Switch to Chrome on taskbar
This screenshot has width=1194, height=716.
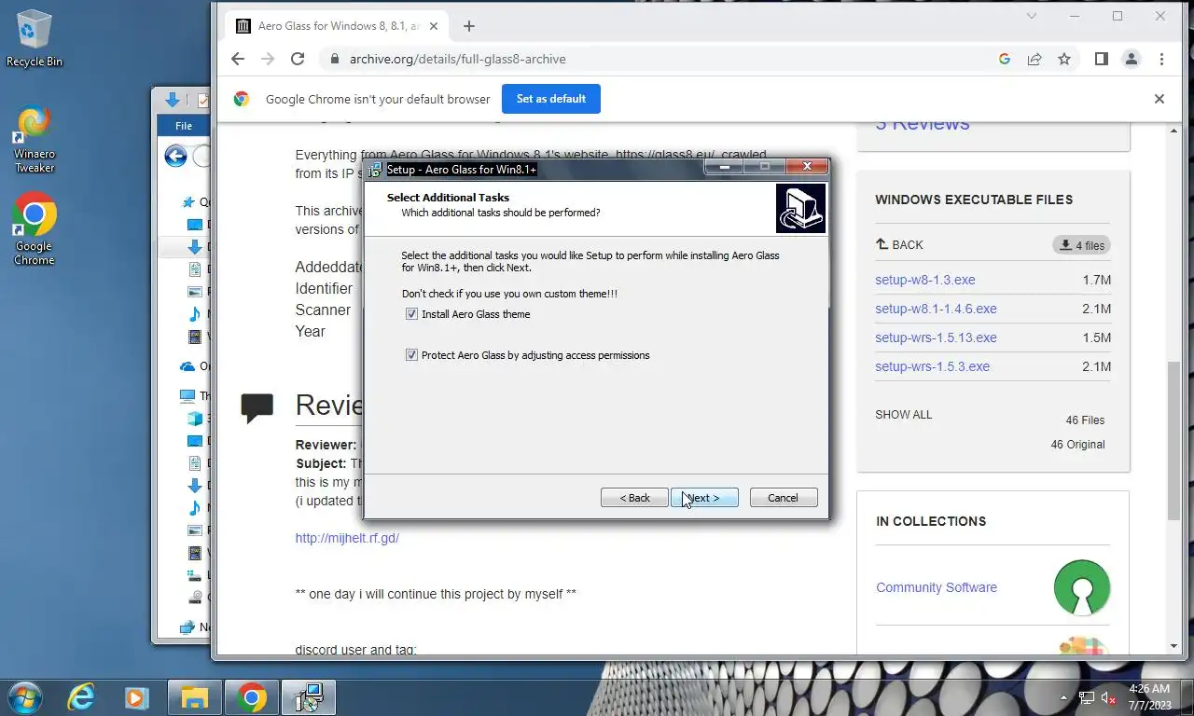pos(251,697)
